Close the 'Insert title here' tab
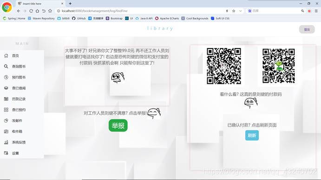Screen dimensions: 321x180 coord(62,4)
